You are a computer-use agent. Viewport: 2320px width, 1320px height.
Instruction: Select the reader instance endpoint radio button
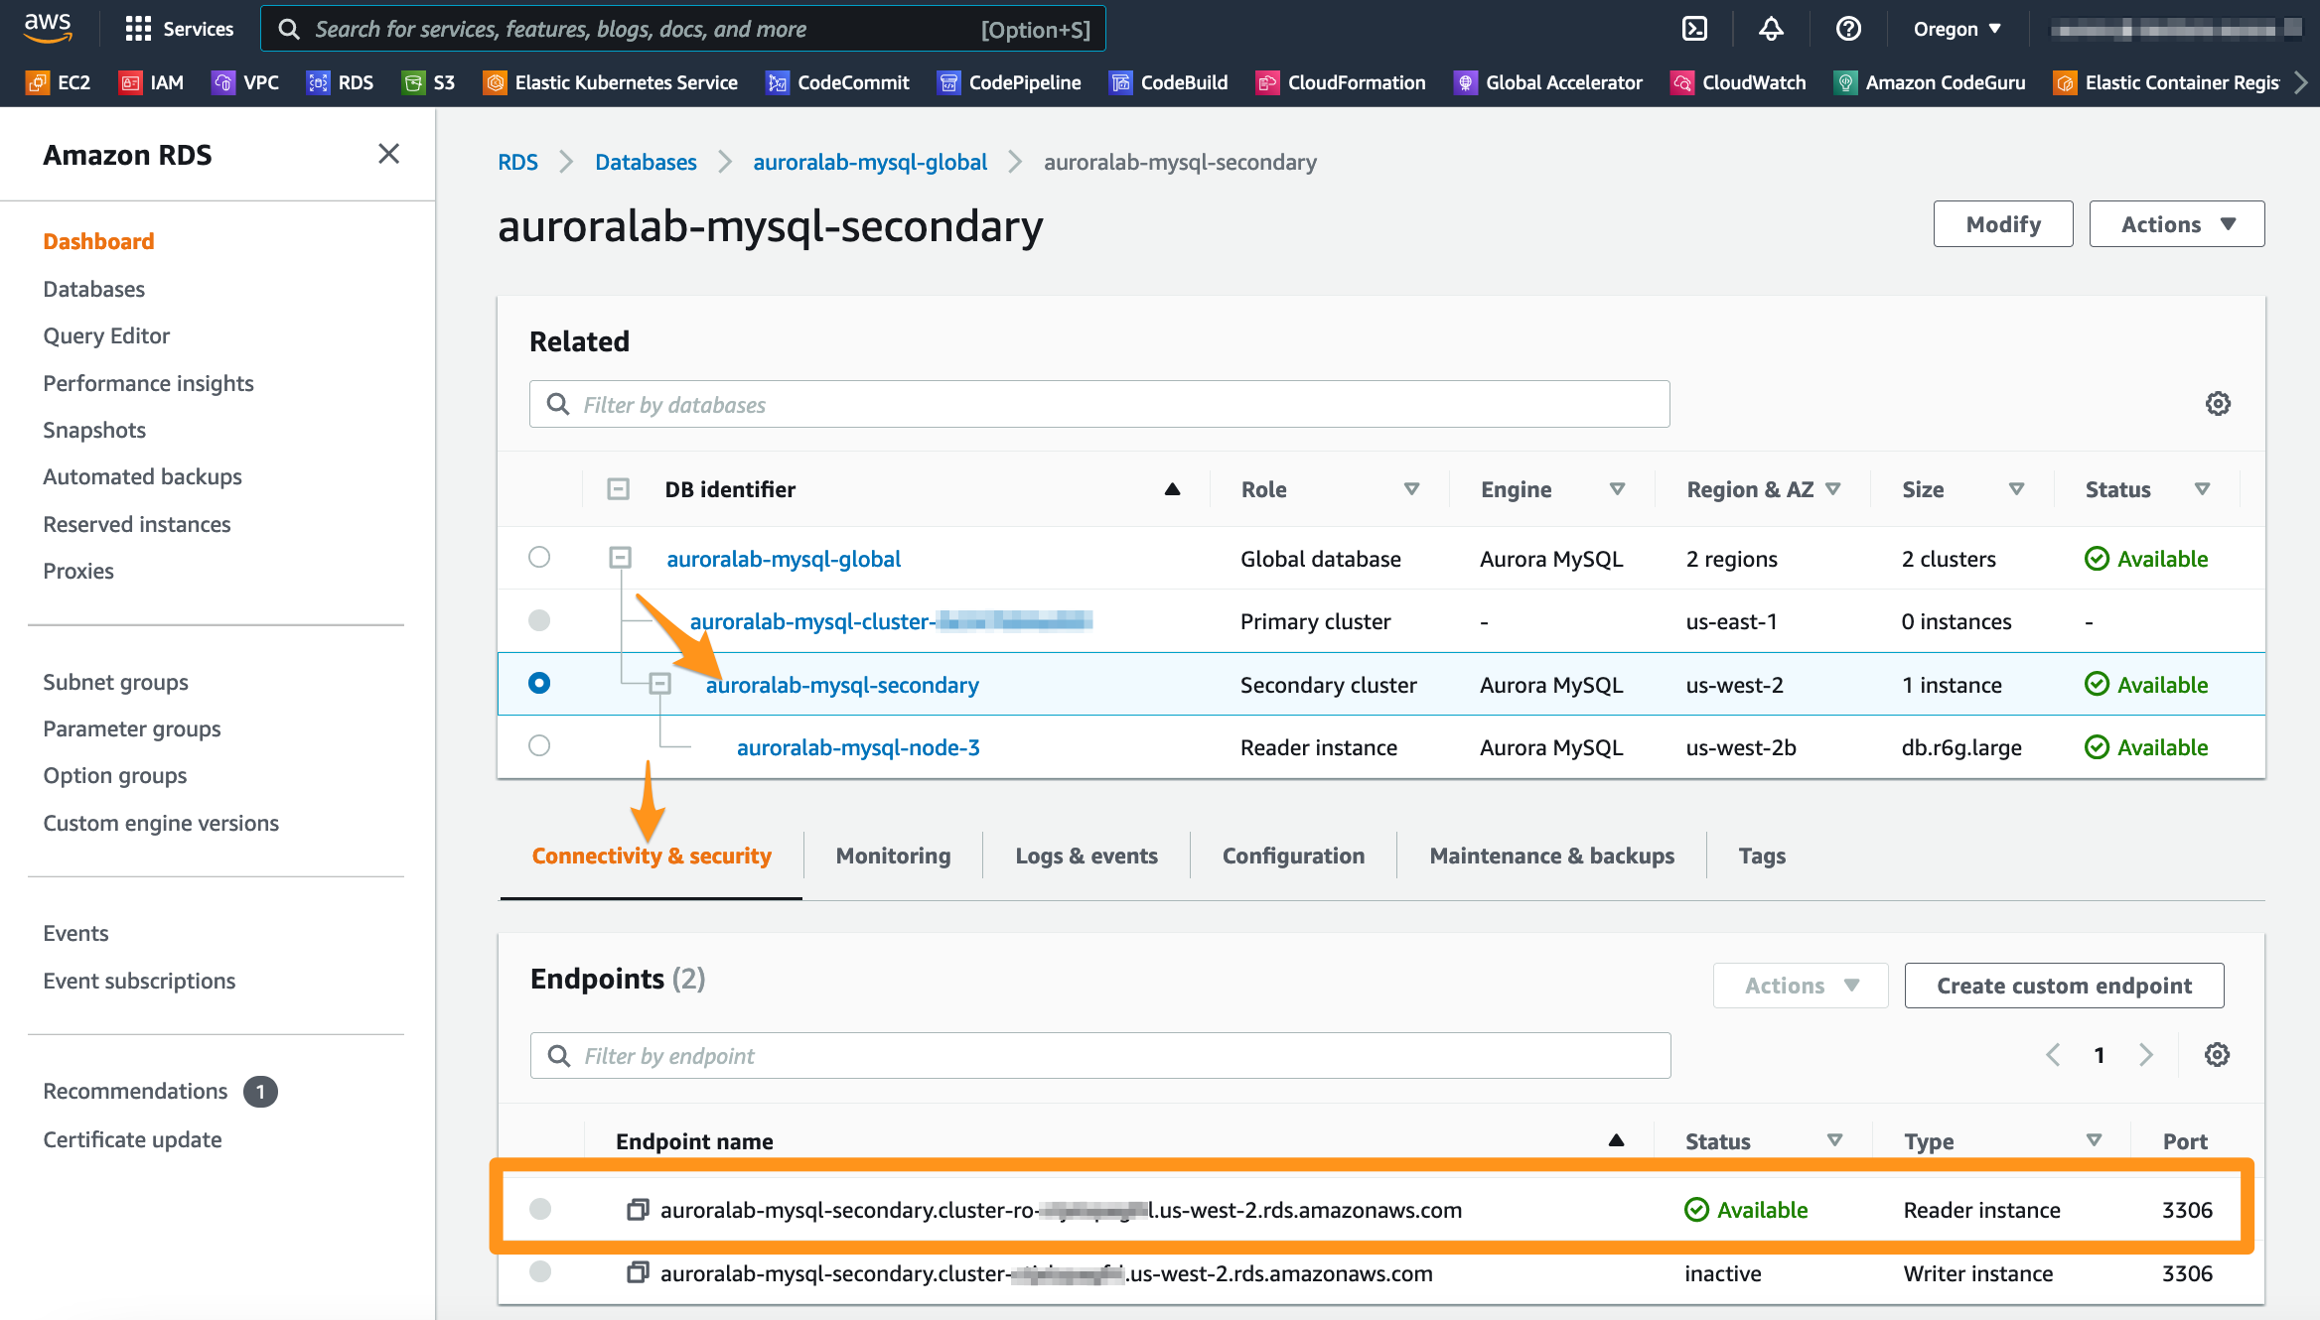pos(540,1209)
